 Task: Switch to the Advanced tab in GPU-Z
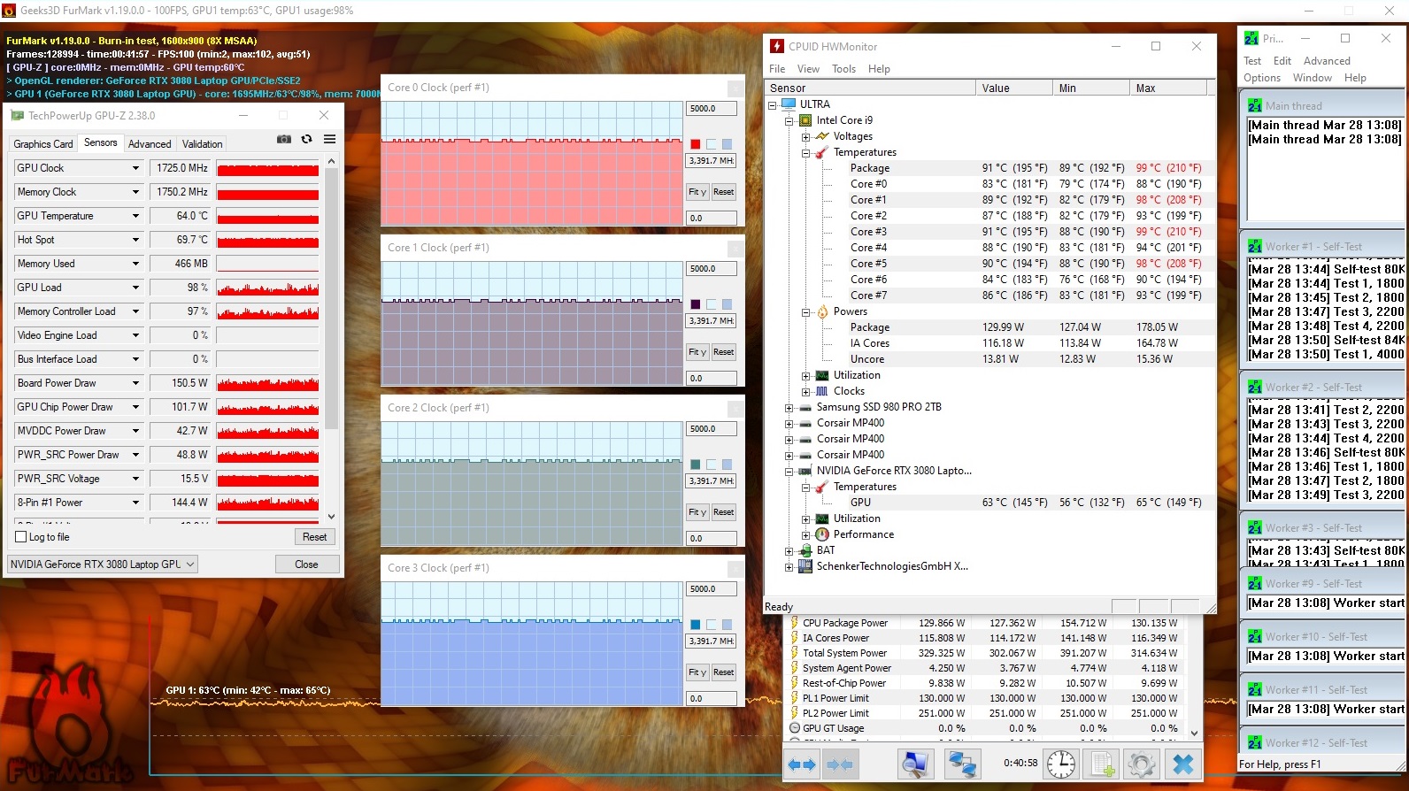tap(150, 144)
